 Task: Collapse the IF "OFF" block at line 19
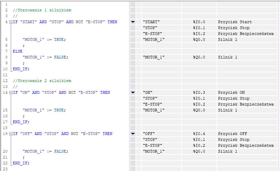[x=11, y=134]
